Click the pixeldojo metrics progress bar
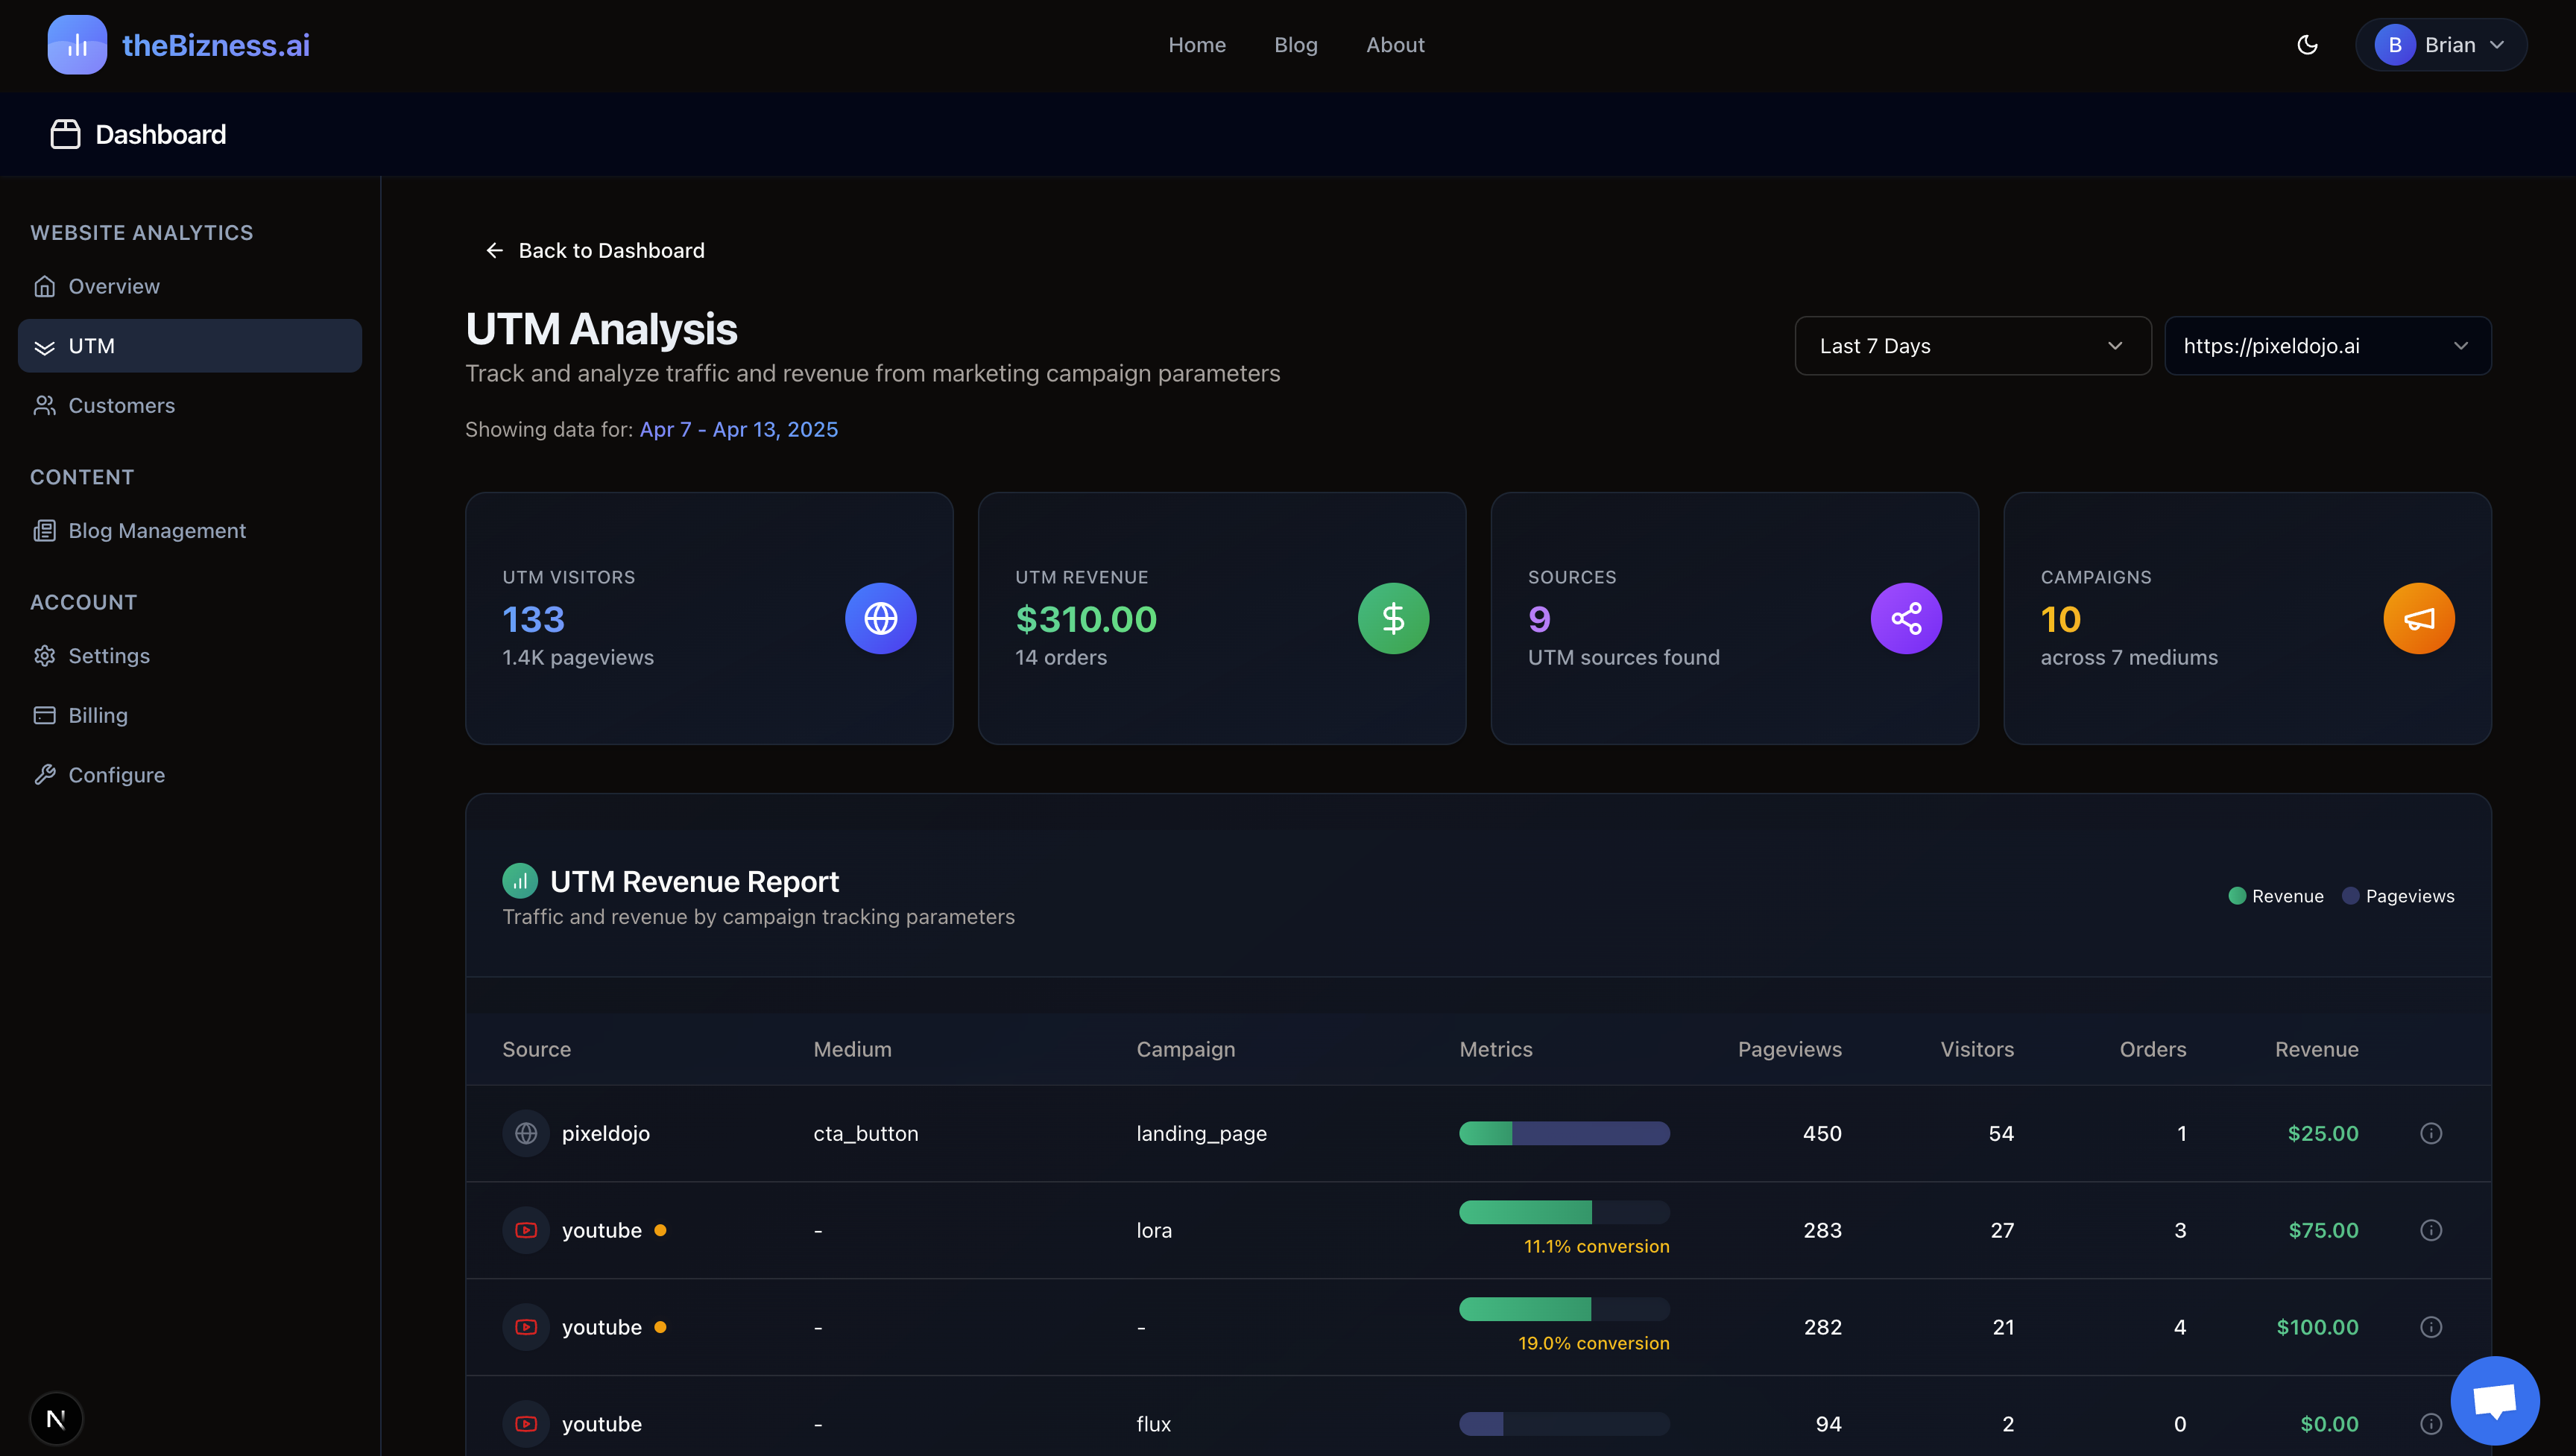Viewport: 2576px width, 1456px height. click(1564, 1133)
